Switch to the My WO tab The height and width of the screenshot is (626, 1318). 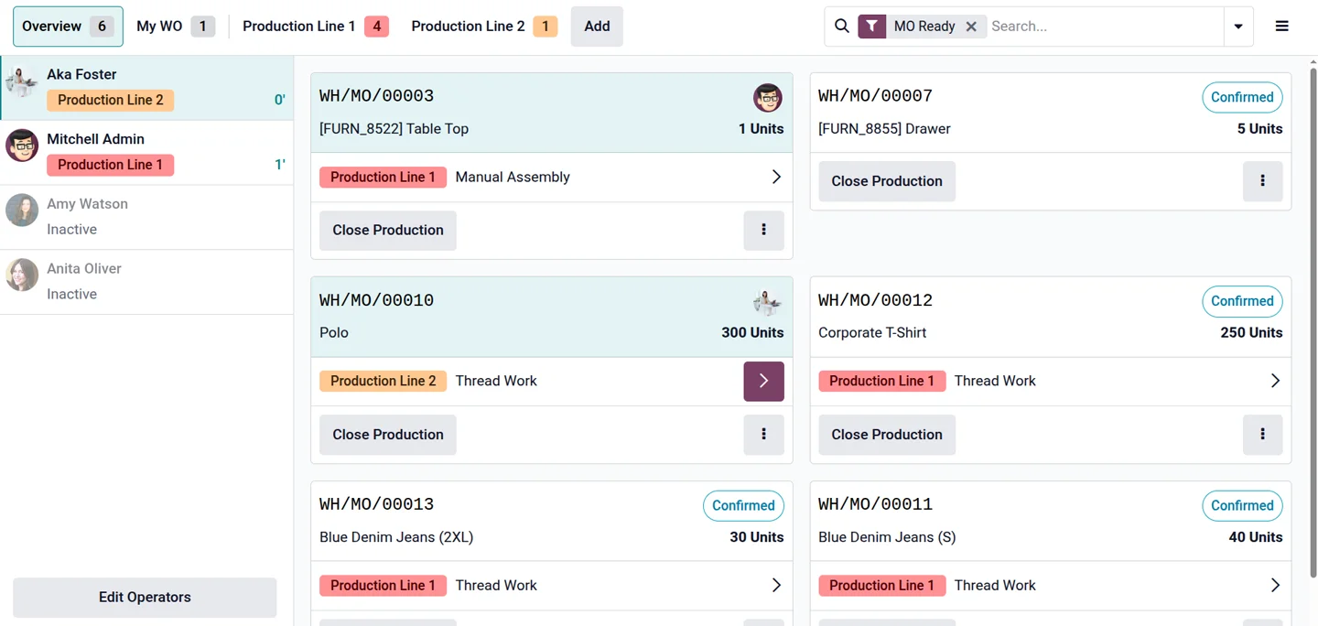pyautogui.click(x=174, y=27)
